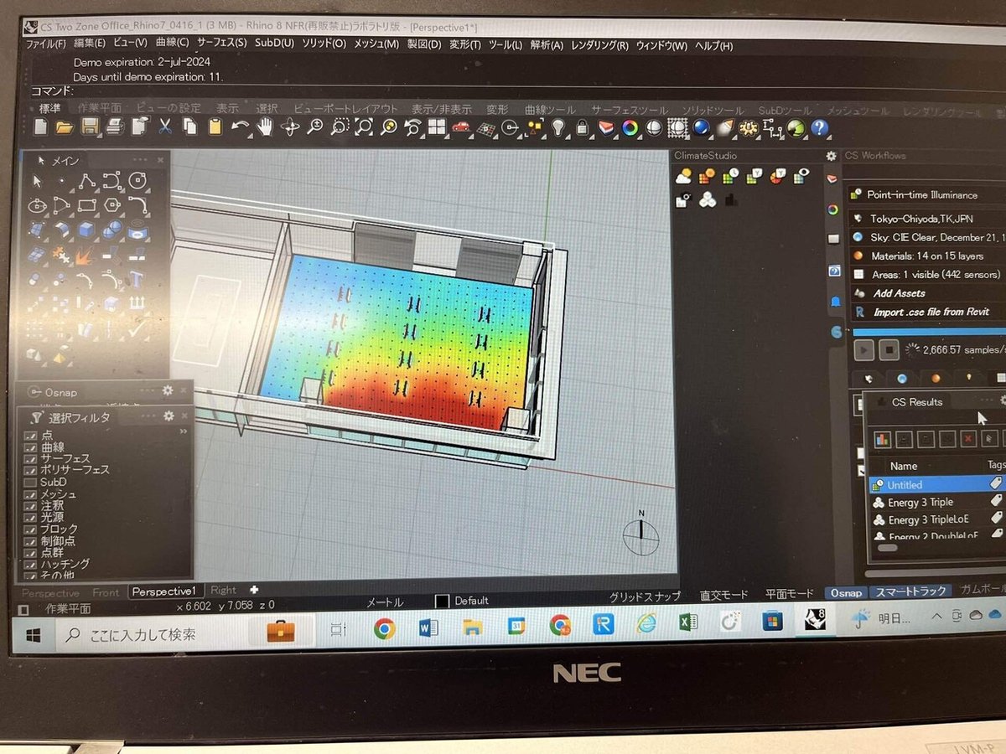Open the レンダリング(R) menu
Screen dimensions: 1006x754
[x=599, y=46]
